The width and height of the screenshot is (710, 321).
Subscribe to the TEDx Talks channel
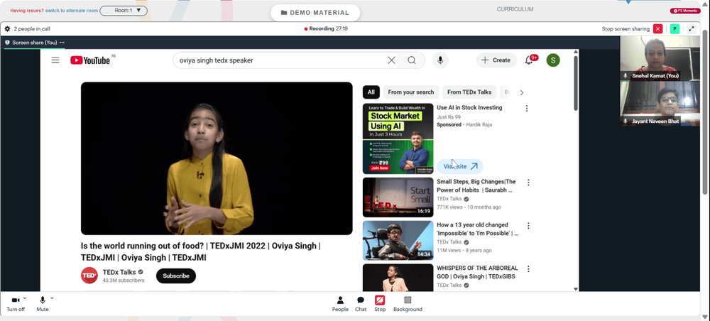click(176, 276)
